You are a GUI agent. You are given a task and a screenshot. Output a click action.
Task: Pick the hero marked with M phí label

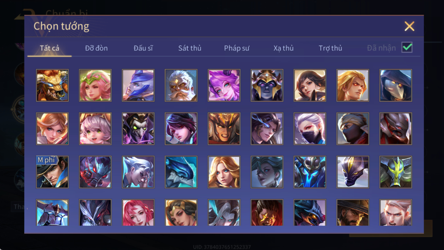point(52,172)
